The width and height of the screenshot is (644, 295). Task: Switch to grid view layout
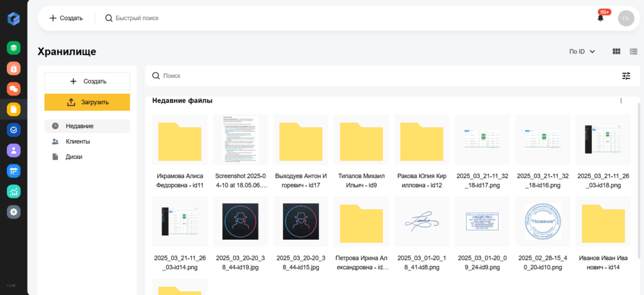tap(616, 51)
